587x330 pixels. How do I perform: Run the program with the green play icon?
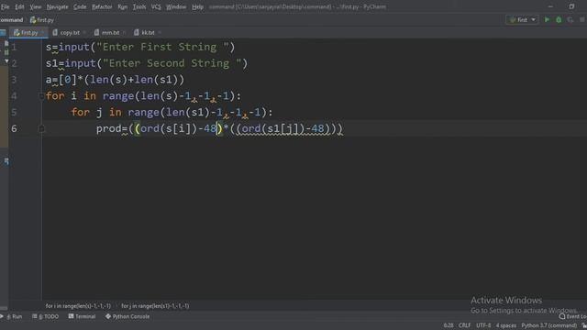(547, 20)
